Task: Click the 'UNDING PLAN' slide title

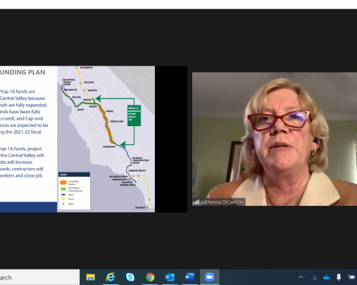Action: point(23,73)
